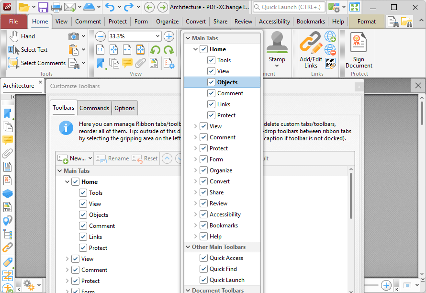The image size is (426, 293).
Task: Click the Quick Launch search field
Action: (x=289, y=7)
